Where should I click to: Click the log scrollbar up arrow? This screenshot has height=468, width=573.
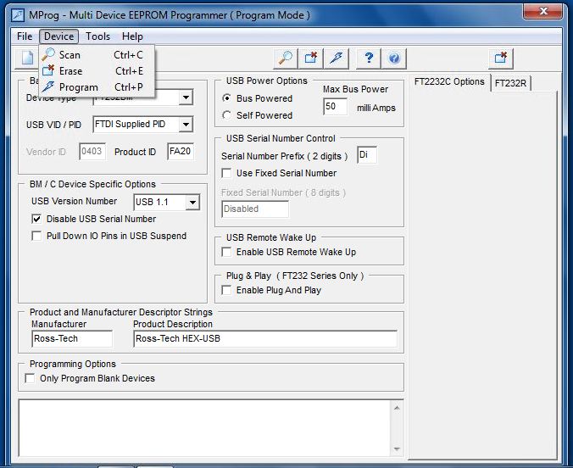[x=397, y=407]
